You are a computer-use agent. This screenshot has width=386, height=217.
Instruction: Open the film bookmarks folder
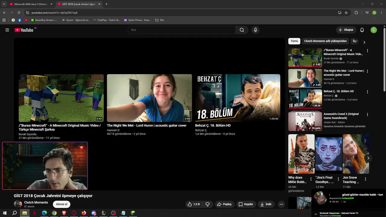(x=160, y=20)
